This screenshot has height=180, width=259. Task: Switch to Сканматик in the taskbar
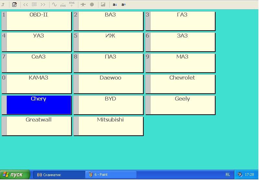click(x=59, y=175)
